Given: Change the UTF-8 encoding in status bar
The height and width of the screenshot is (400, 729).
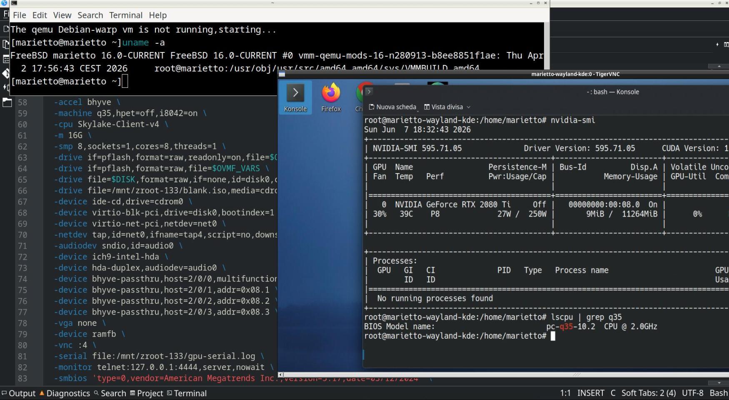Looking at the screenshot, I should click(692, 393).
